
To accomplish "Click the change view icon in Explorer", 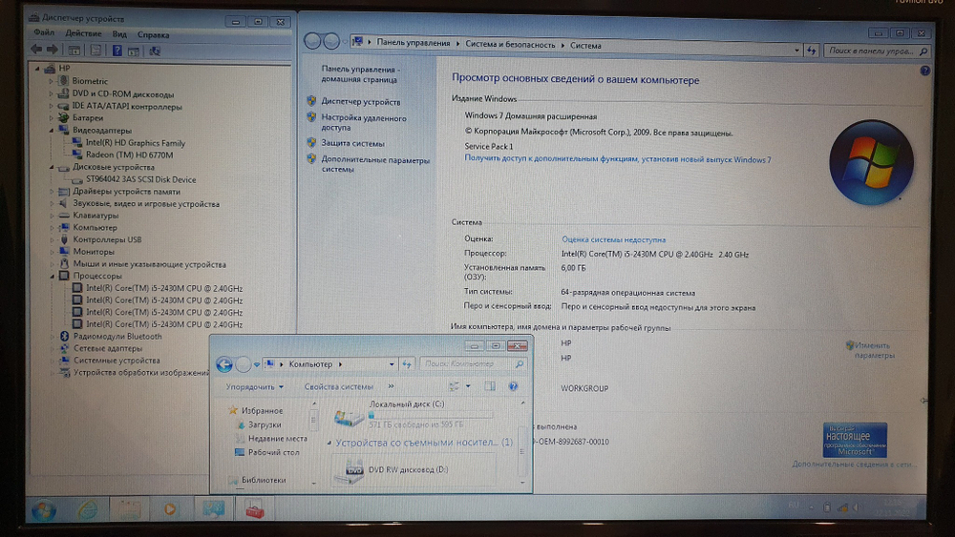I will 455,386.
